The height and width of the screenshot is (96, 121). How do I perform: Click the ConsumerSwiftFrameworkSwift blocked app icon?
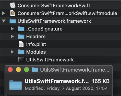coord(13,6)
